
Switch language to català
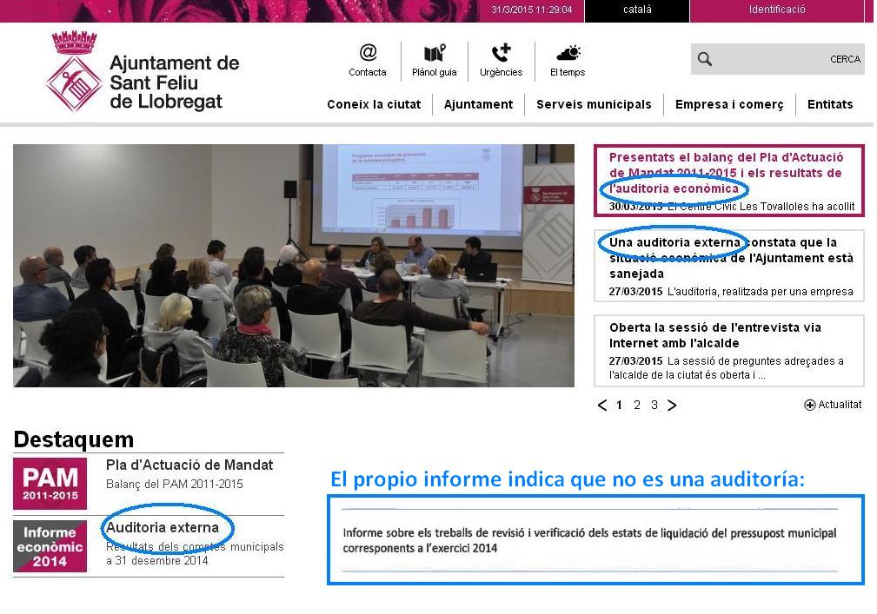[x=637, y=10]
